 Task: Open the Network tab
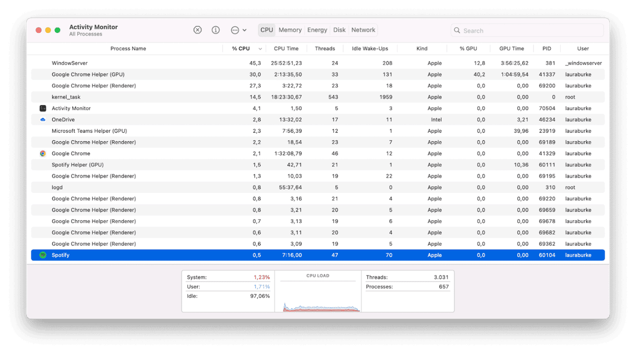click(x=363, y=30)
